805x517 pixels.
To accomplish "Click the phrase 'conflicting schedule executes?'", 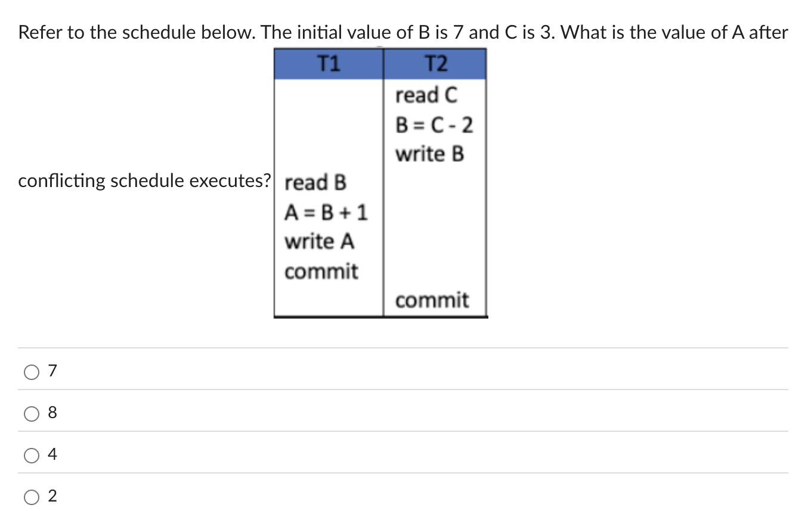I will pyautogui.click(x=144, y=180).
